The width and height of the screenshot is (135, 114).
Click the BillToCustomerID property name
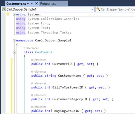point(68,87)
